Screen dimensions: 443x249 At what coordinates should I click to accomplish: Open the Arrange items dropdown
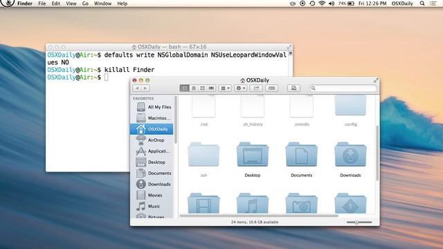(x=225, y=89)
